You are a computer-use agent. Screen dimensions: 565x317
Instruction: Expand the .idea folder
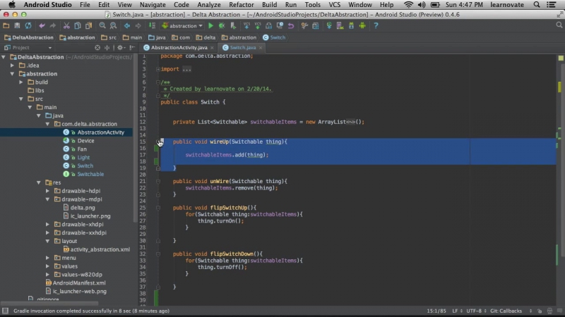tap(12, 66)
